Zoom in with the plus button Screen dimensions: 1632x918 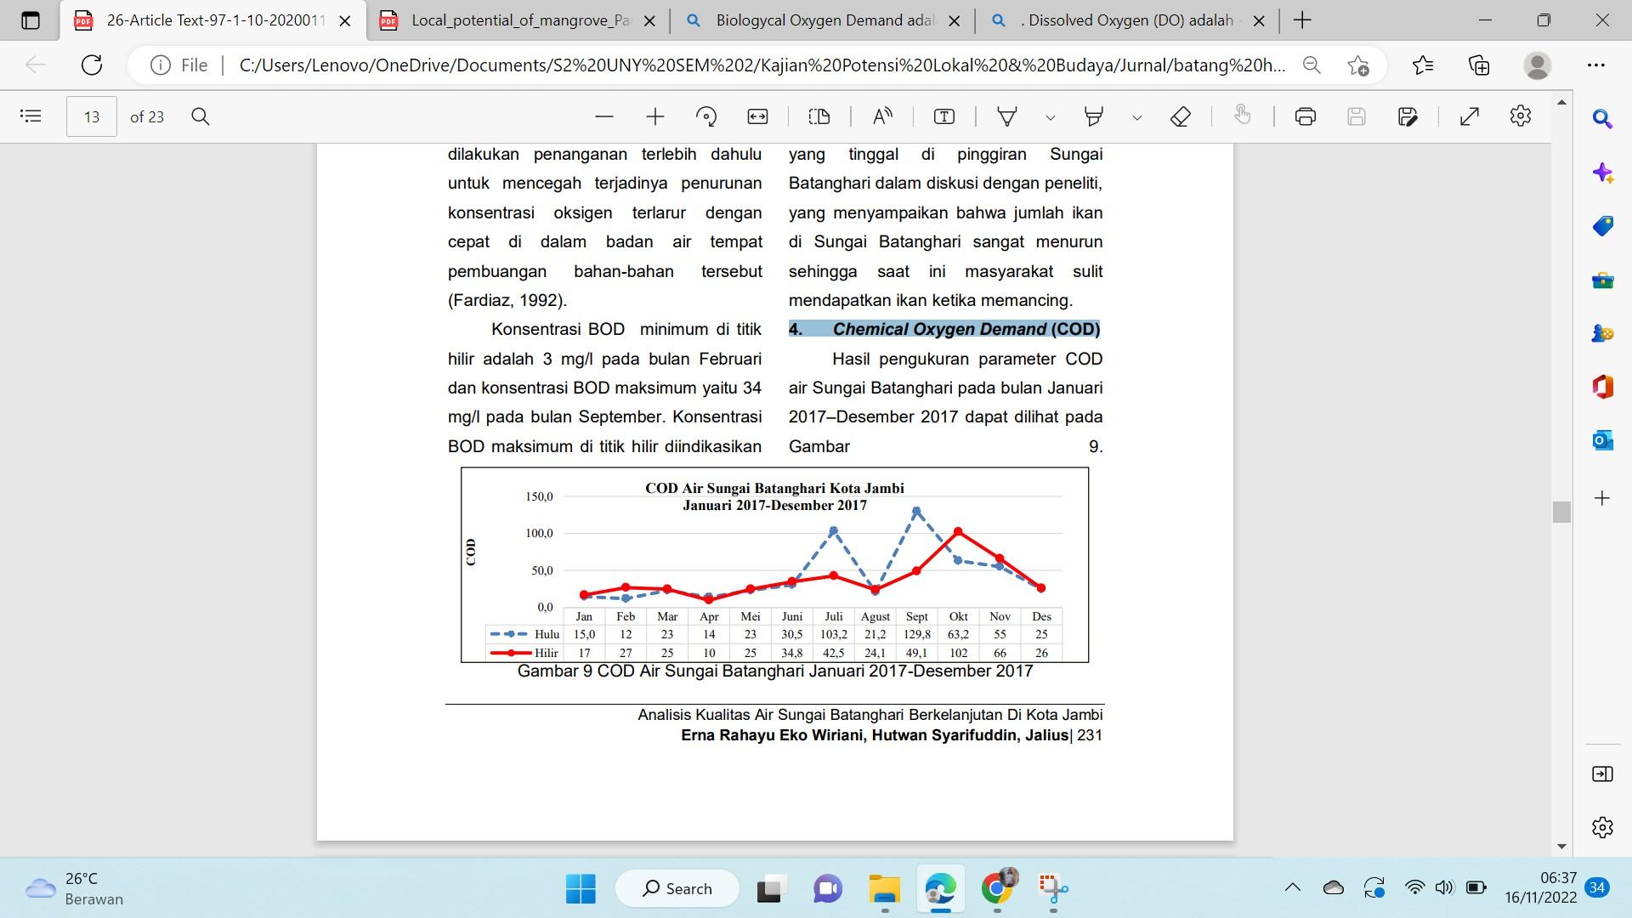655,116
